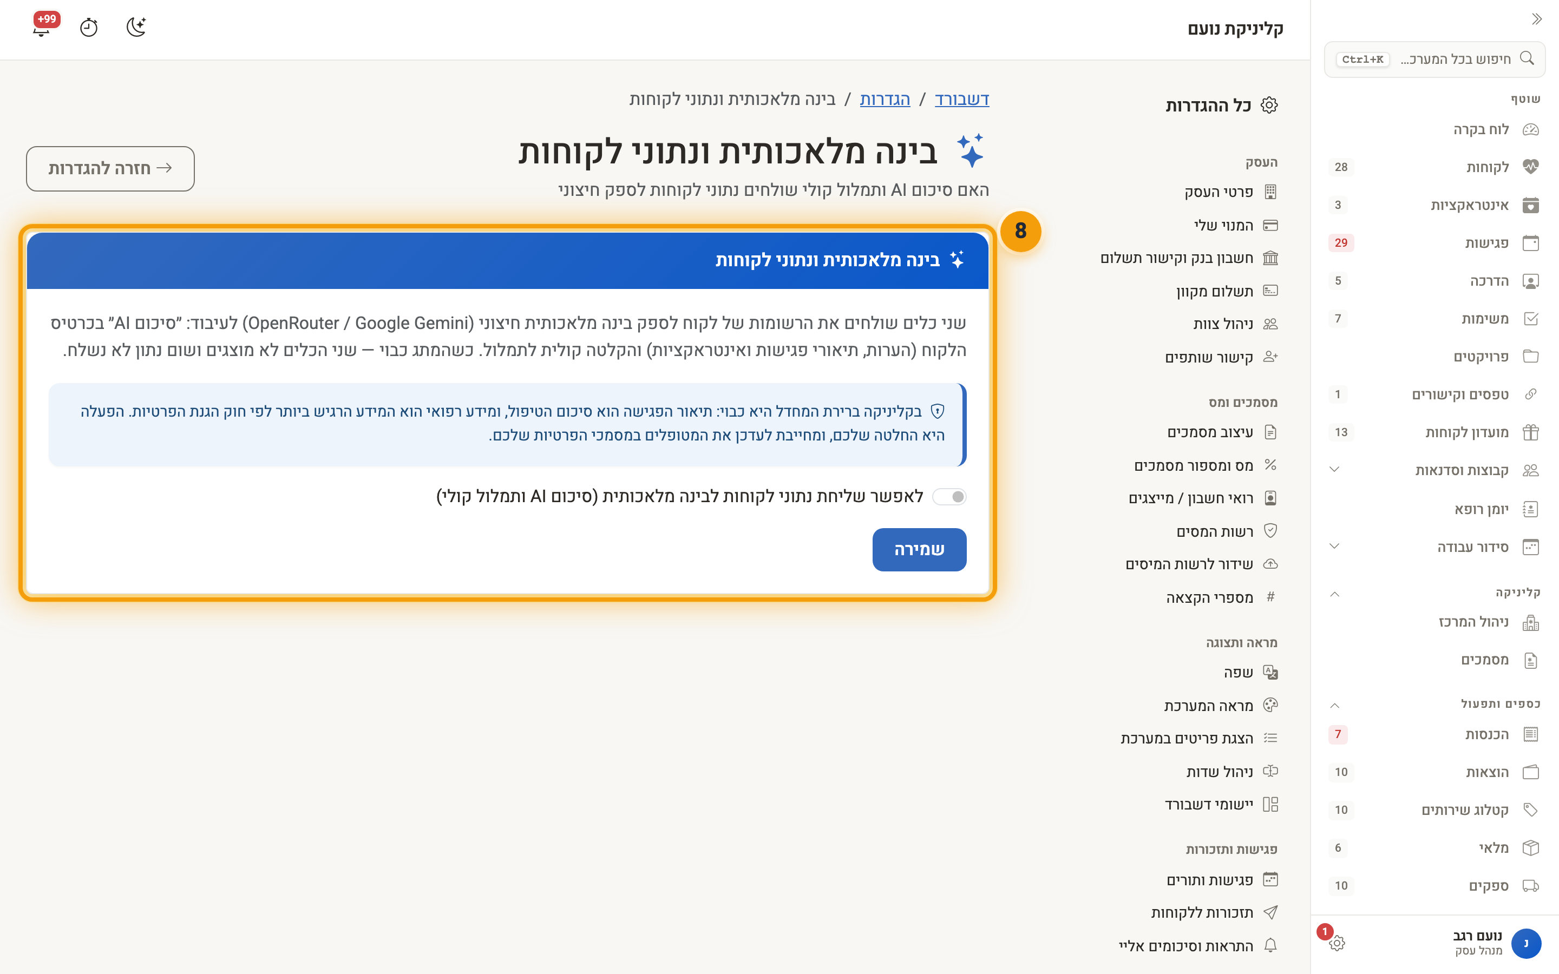Click the משימות checkbox icon
This screenshot has height=974, width=1559.
(x=1531, y=318)
